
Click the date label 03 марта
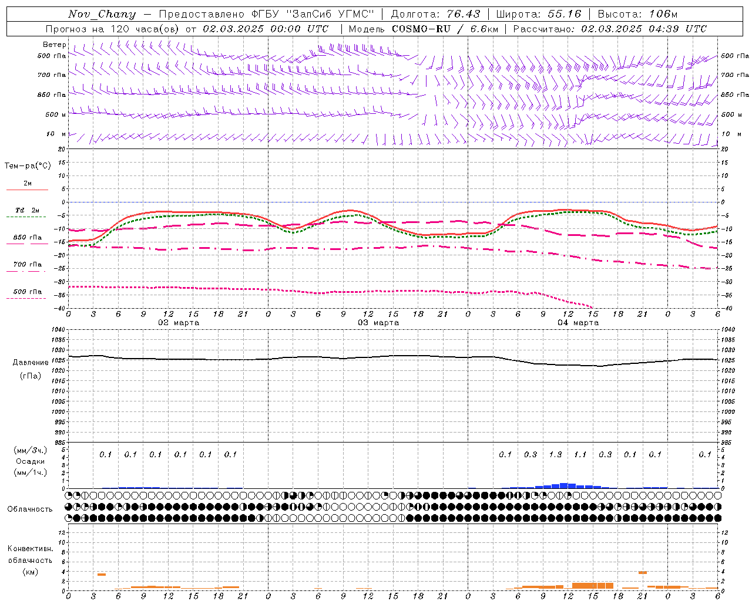378,323
